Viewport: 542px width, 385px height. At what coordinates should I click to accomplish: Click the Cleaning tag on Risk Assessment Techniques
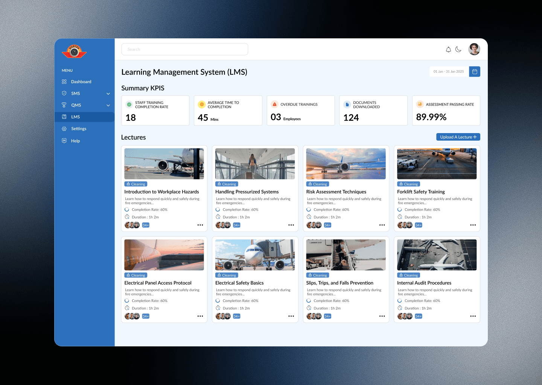point(318,184)
